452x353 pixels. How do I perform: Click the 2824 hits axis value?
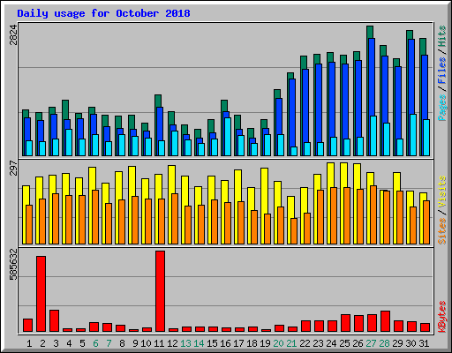point(13,35)
